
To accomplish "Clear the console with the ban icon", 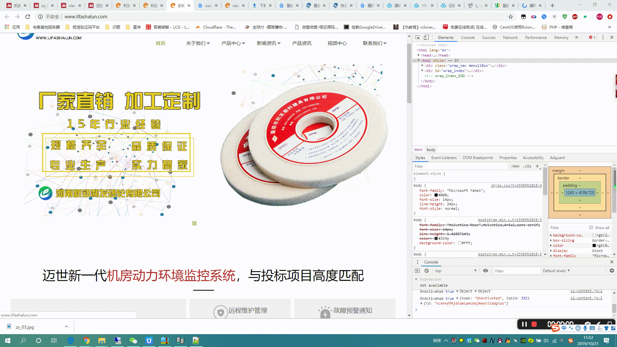I will [x=426, y=271].
